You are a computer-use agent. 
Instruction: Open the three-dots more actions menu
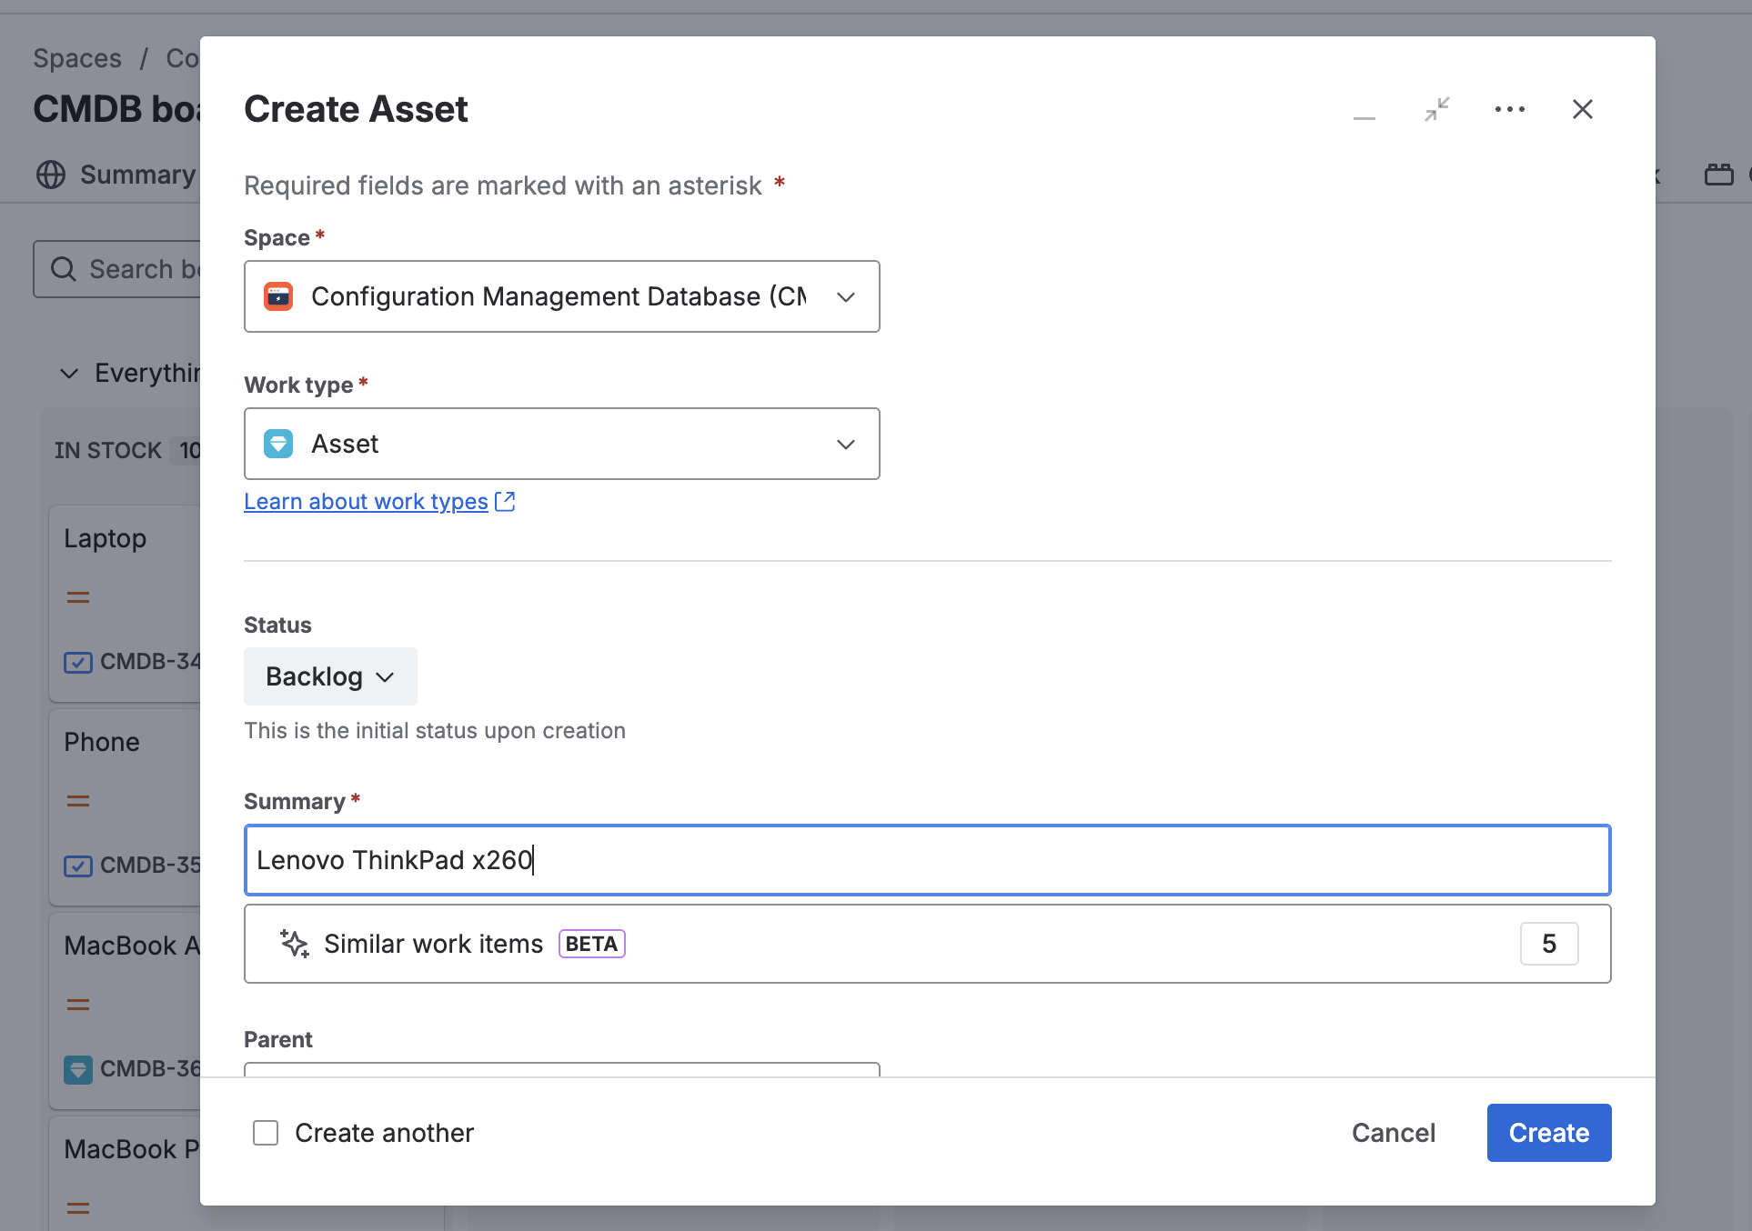point(1510,109)
